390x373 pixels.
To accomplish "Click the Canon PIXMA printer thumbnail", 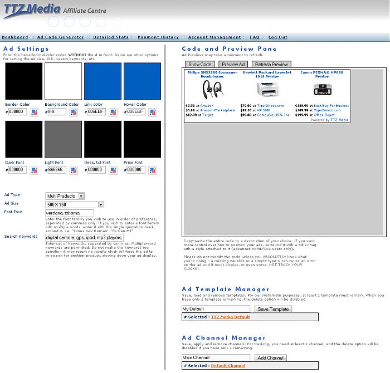I will coord(323,90).
